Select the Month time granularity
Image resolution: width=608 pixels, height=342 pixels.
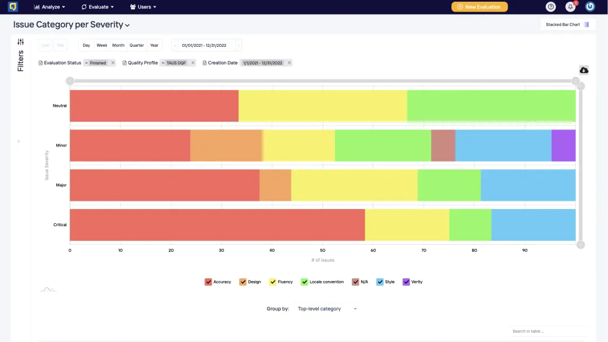click(x=118, y=45)
